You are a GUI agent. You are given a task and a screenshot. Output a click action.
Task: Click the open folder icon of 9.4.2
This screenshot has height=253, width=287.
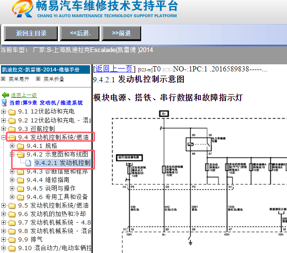pyautogui.click(x=20, y=155)
